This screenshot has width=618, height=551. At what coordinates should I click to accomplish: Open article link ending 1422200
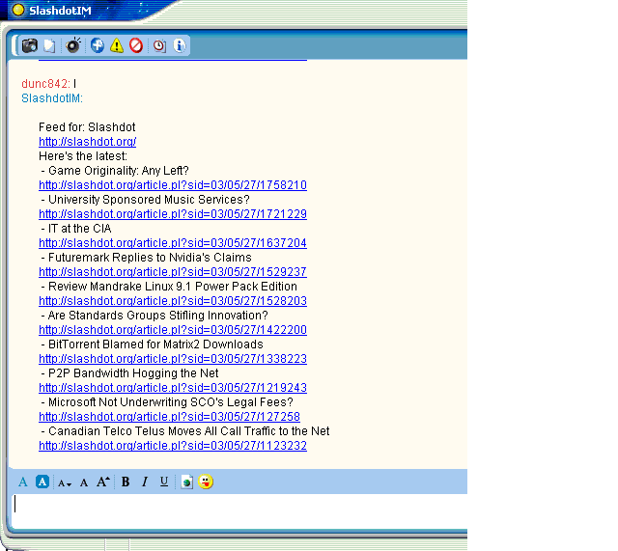tap(173, 330)
